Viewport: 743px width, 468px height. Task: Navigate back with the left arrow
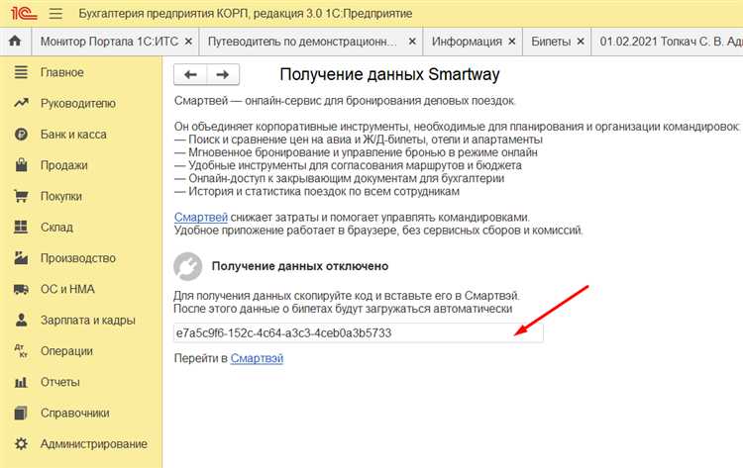[190, 74]
